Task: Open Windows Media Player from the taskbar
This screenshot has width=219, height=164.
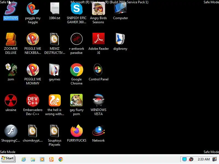Action: [x=42, y=159]
